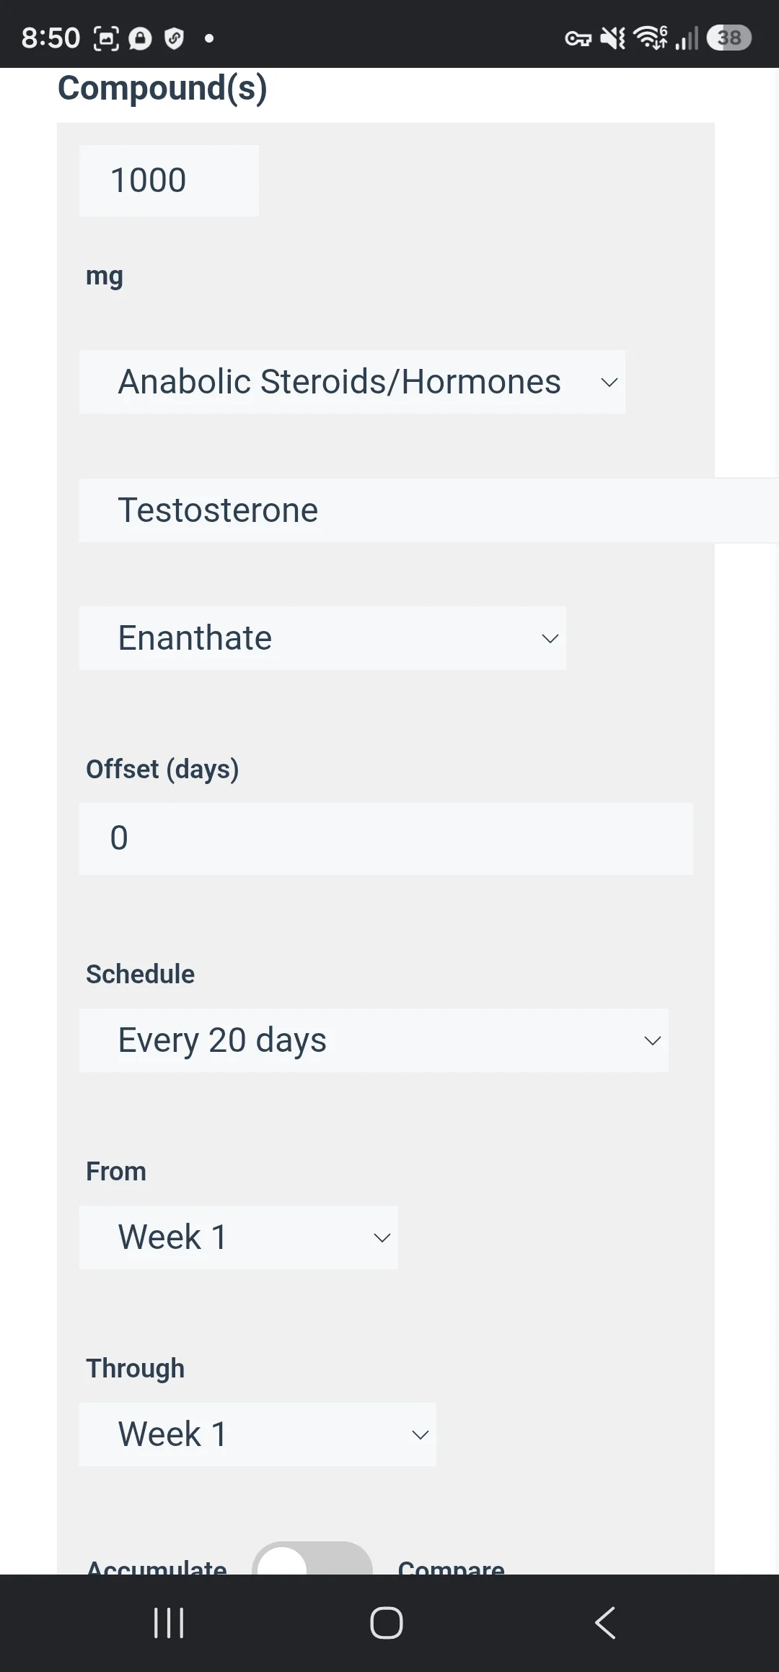Focus the Offset (days) input field
Viewport: 779px width, 1672px height.
(x=386, y=839)
